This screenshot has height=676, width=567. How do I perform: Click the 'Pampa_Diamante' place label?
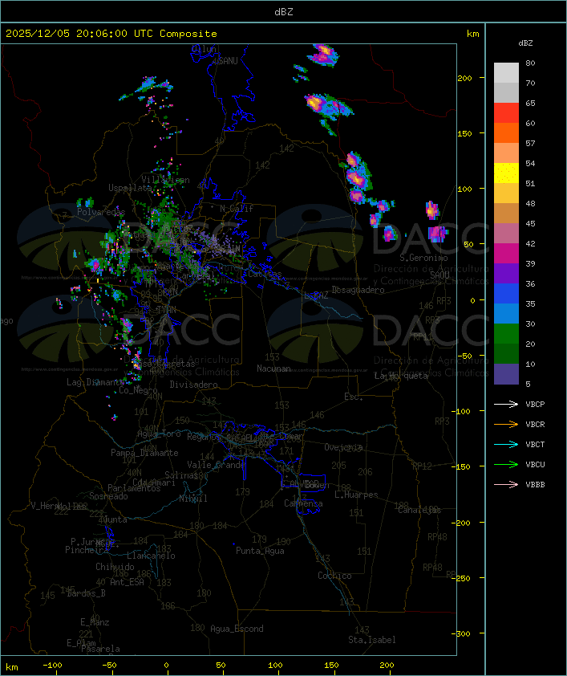144,453
